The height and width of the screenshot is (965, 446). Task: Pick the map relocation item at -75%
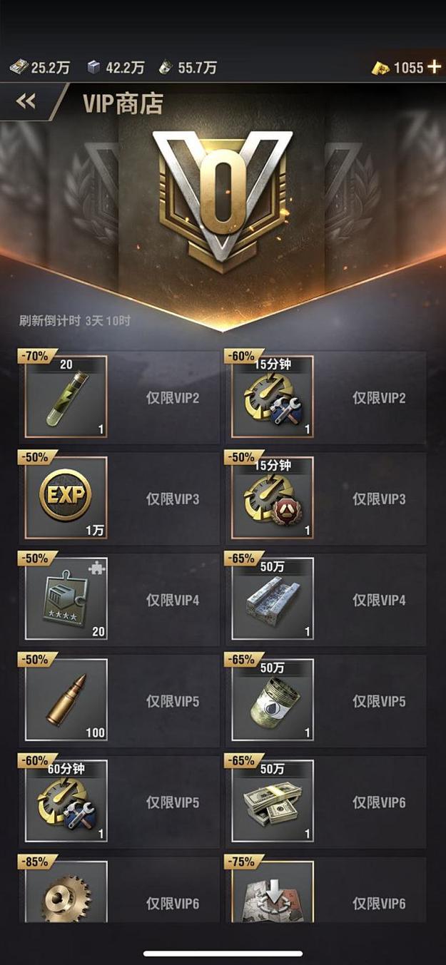(273, 892)
